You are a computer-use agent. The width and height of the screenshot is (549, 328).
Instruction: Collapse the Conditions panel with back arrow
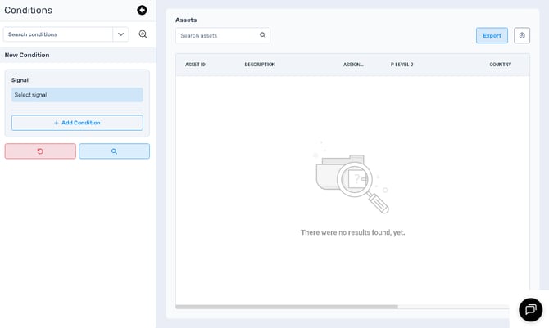tap(142, 10)
